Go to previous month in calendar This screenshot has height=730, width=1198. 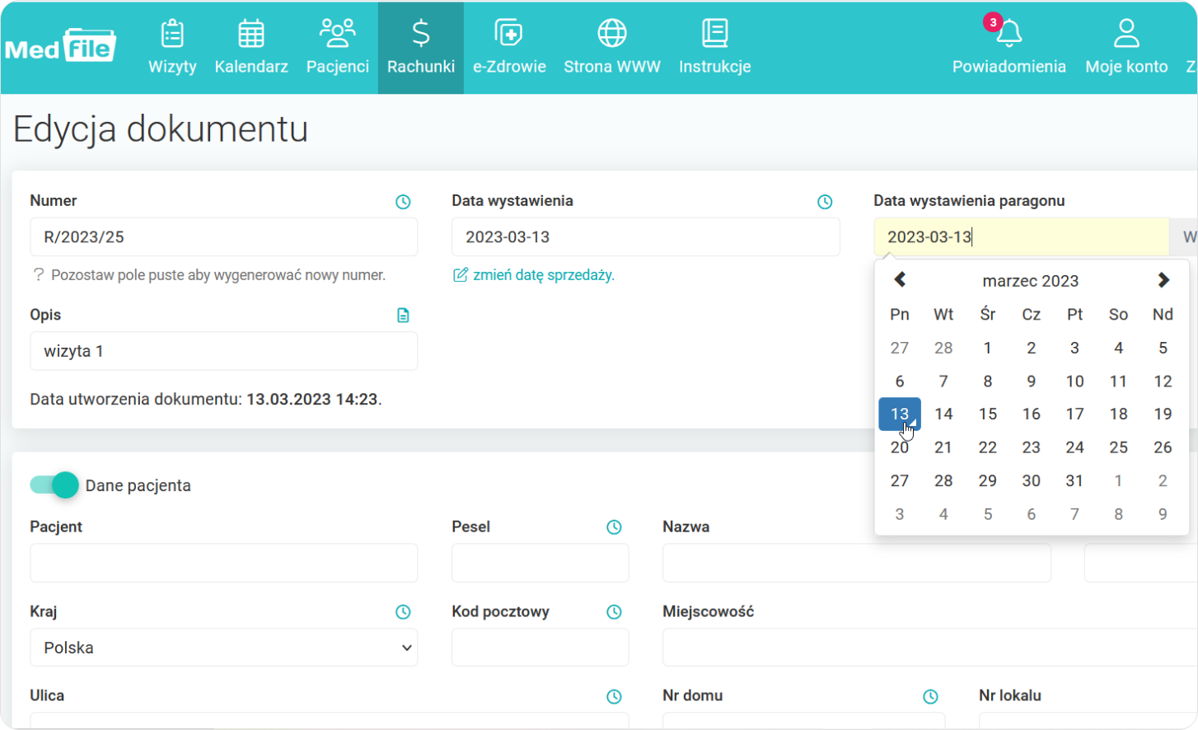[x=900, y=280]
